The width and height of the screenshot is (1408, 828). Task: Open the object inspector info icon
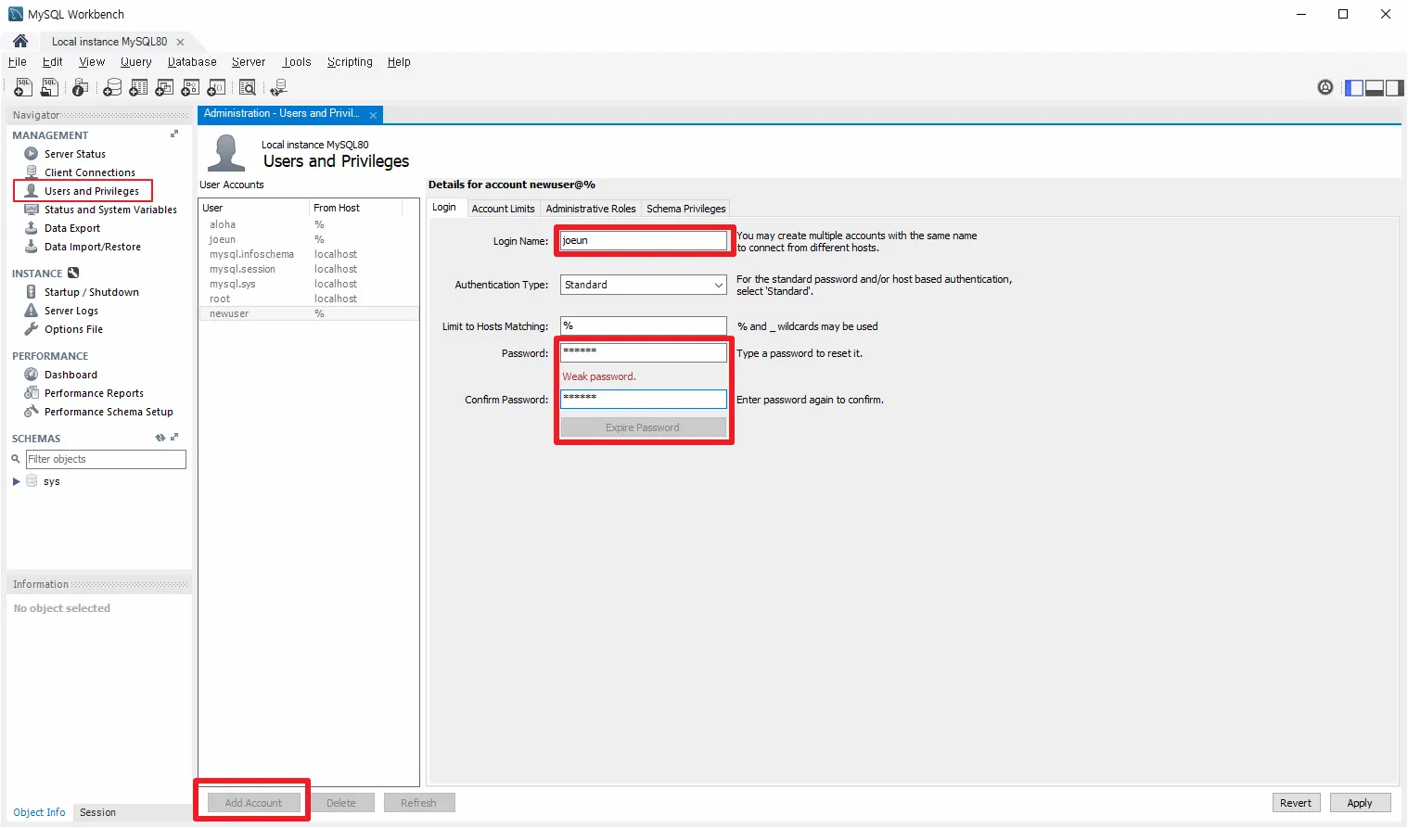click(x=81, y=87)
